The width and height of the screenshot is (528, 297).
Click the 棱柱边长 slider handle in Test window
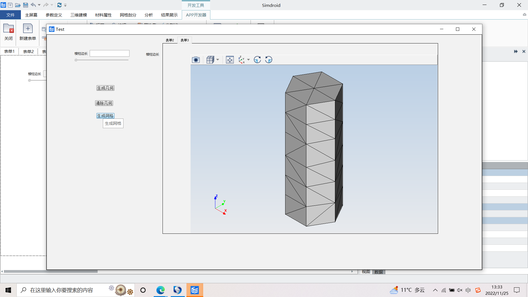[x=76, y=60]
